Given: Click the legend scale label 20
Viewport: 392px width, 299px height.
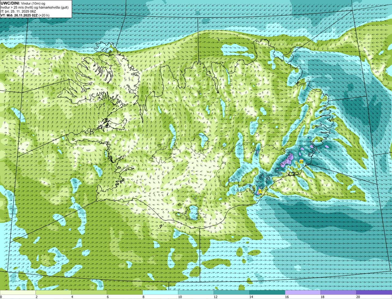Looking at the screenshot, I should [358, 297].
